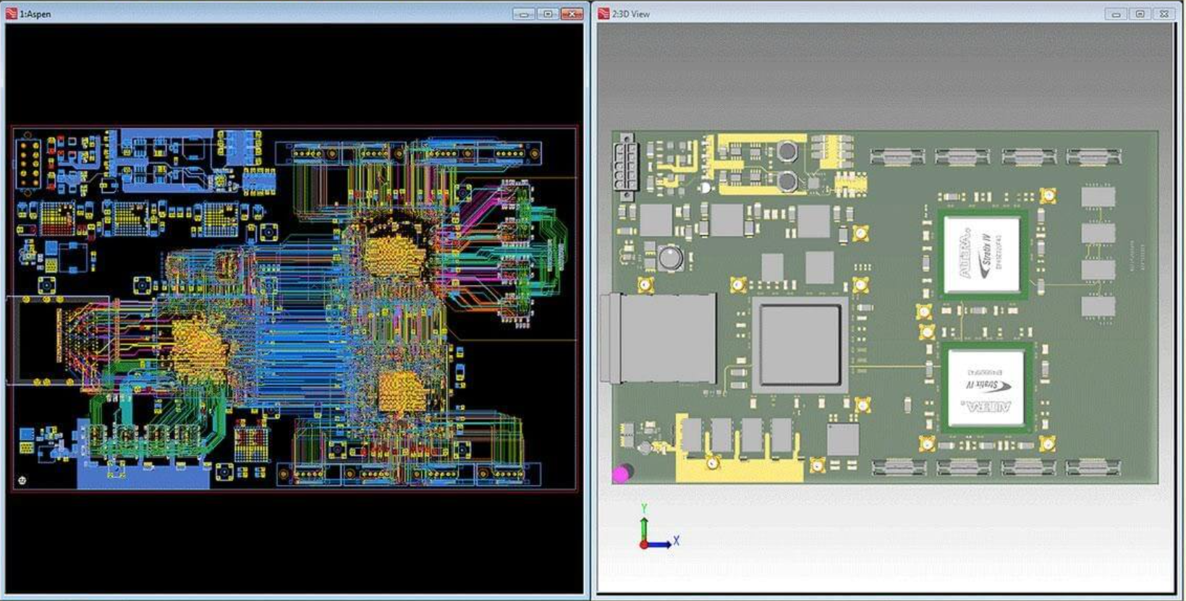Click the magenta marker on the 3D board
Viewport: 1186px width, 601px height.
(x=621, y=474)
